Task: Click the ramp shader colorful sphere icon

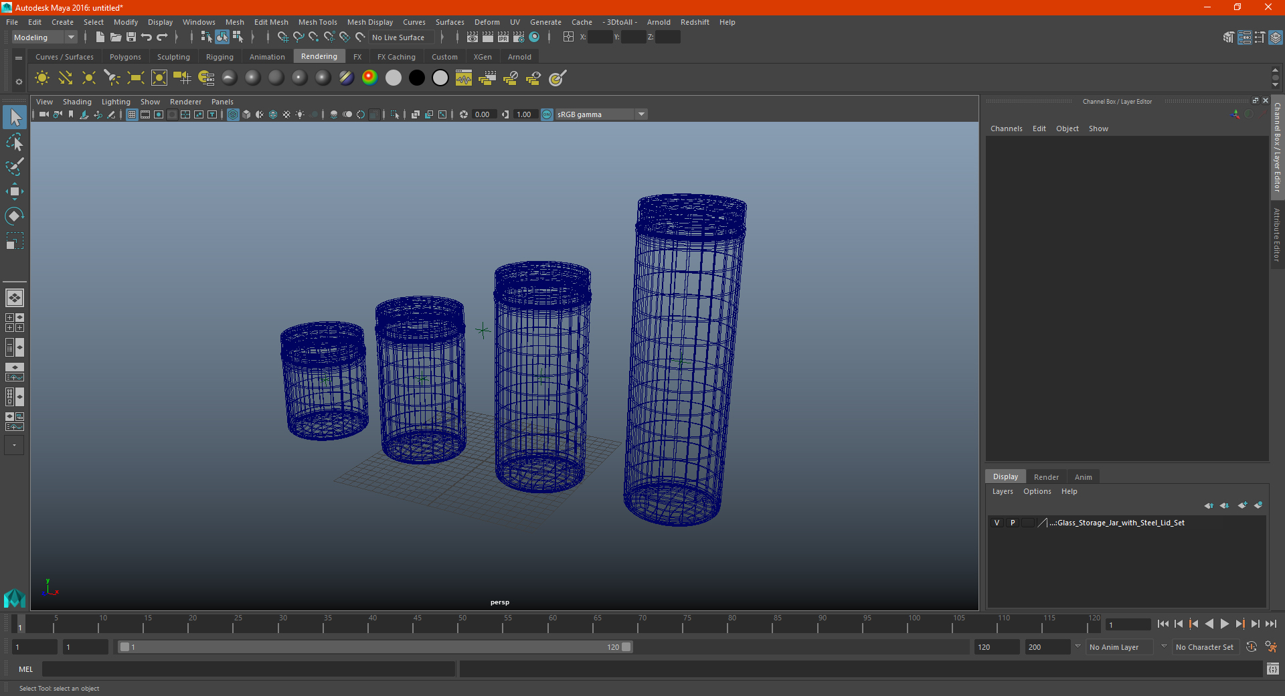Action: pos(370,78)
